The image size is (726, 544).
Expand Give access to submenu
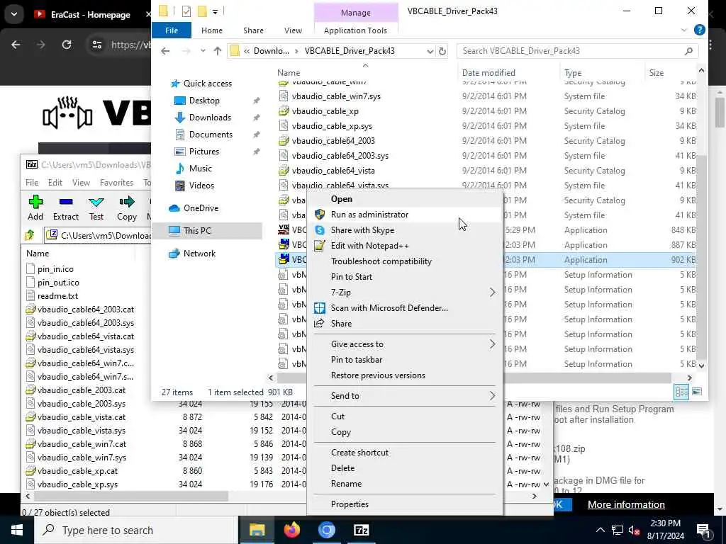[492, 344]
